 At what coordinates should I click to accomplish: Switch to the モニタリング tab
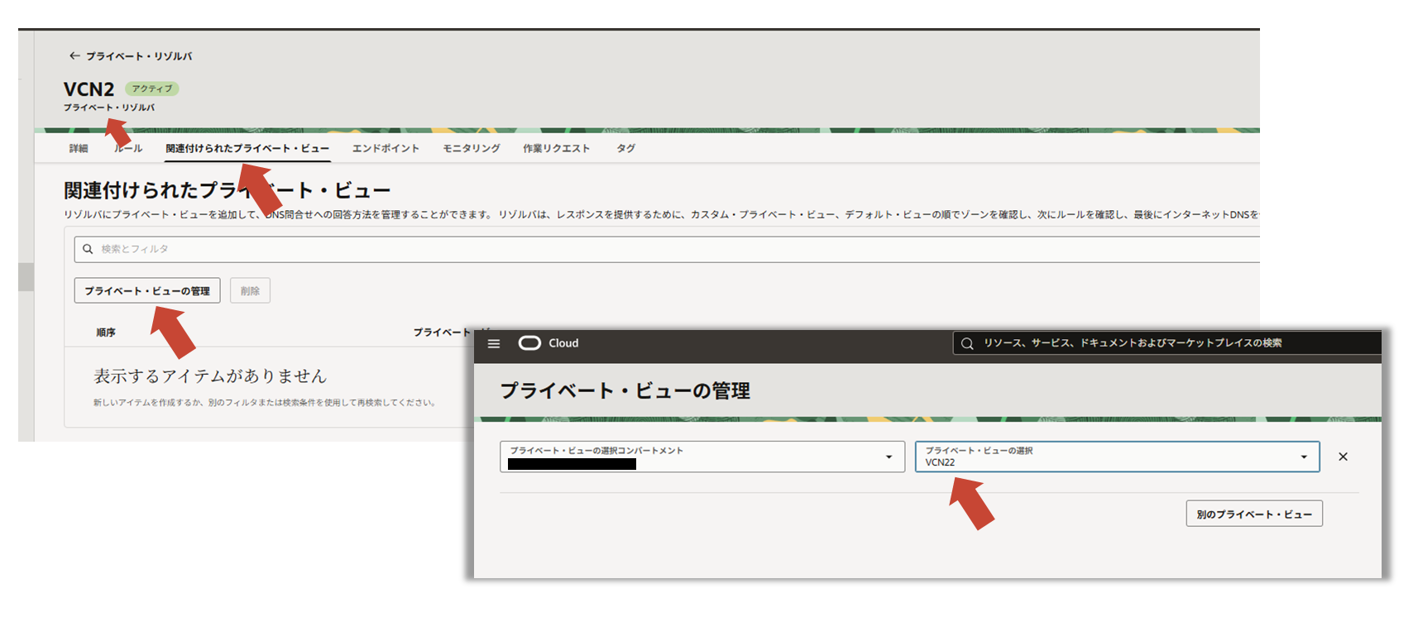(x=472, y=149)
